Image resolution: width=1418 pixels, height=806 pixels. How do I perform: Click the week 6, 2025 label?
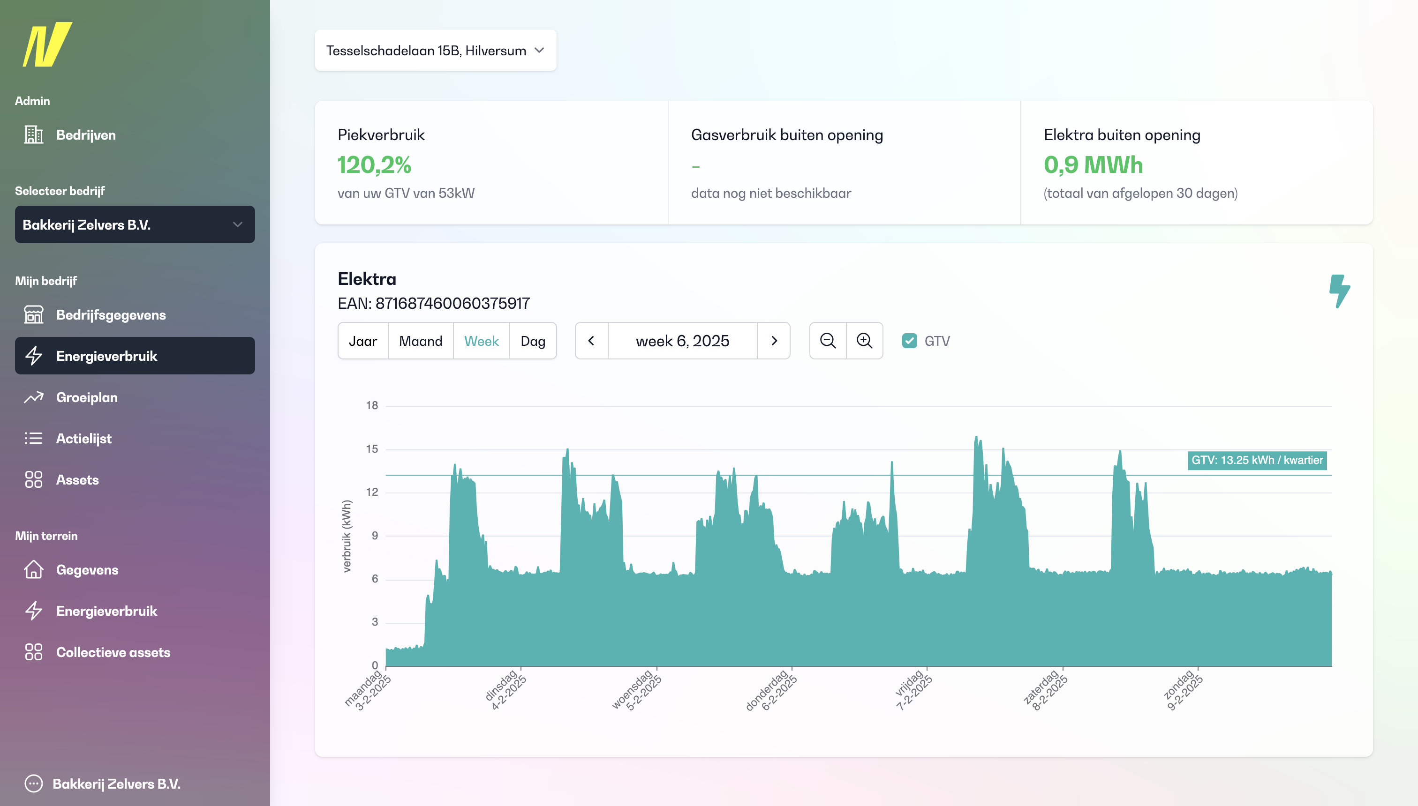click(682, 341)
